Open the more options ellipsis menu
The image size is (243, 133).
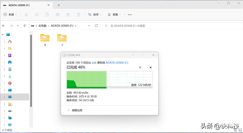click(x=130, y=15)
